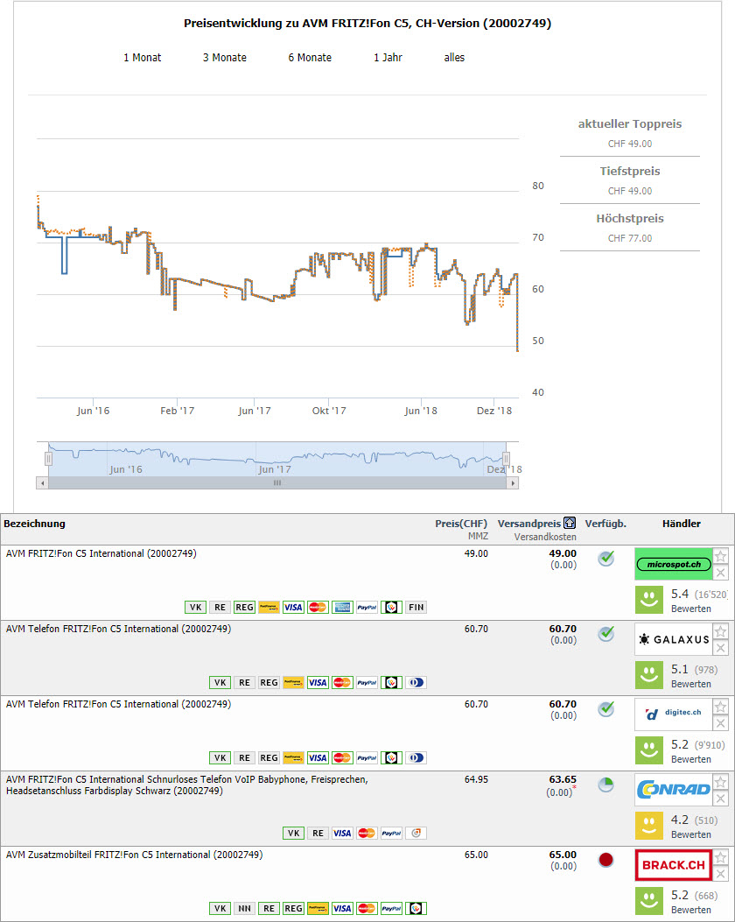Star the microspot.ch merchant as favorite
The image size is (735, 922).
pyautogui.click(x=720, y=556)
